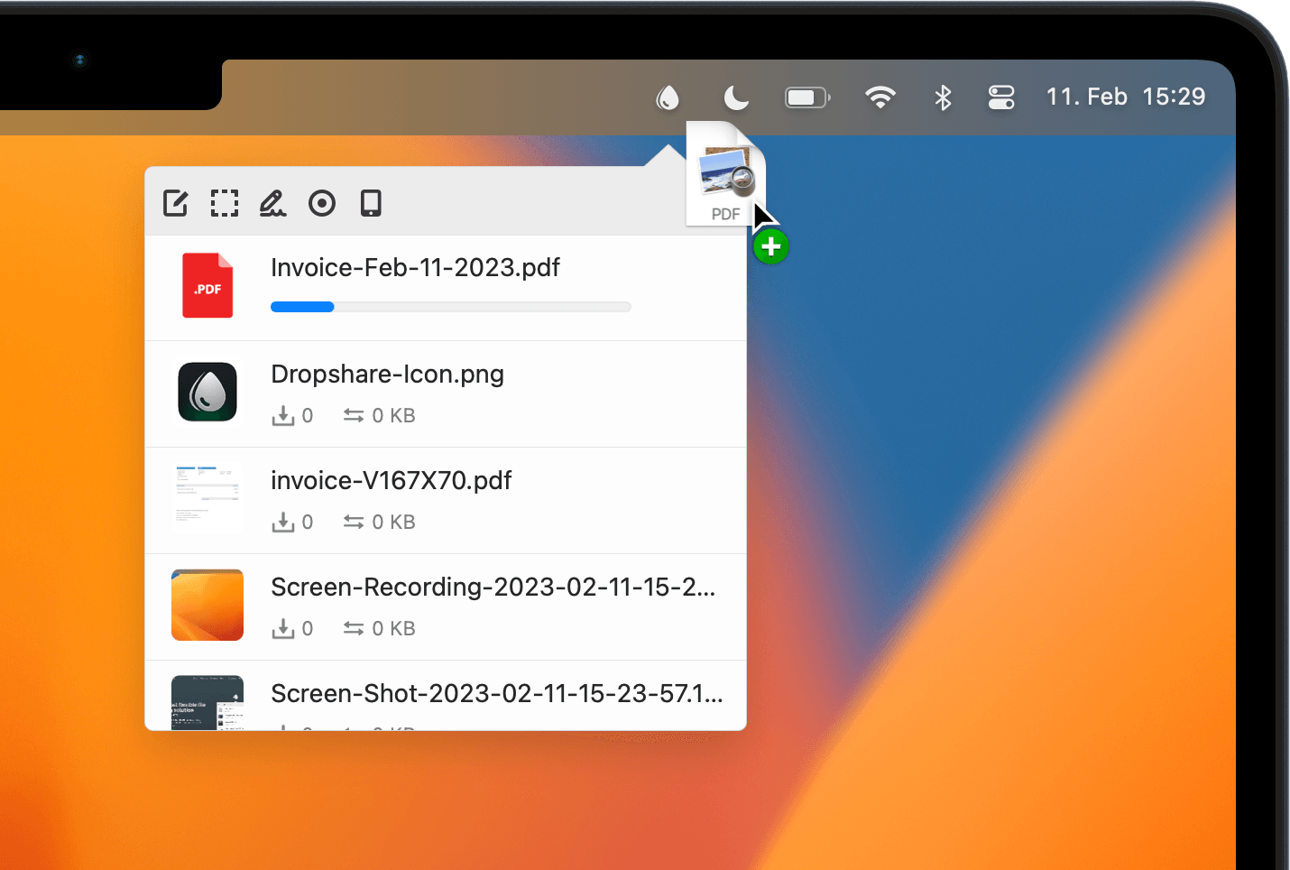Viewport: 1290px width, 870px height.
Task: Open the battery status menu
Action: click(806, 97)
